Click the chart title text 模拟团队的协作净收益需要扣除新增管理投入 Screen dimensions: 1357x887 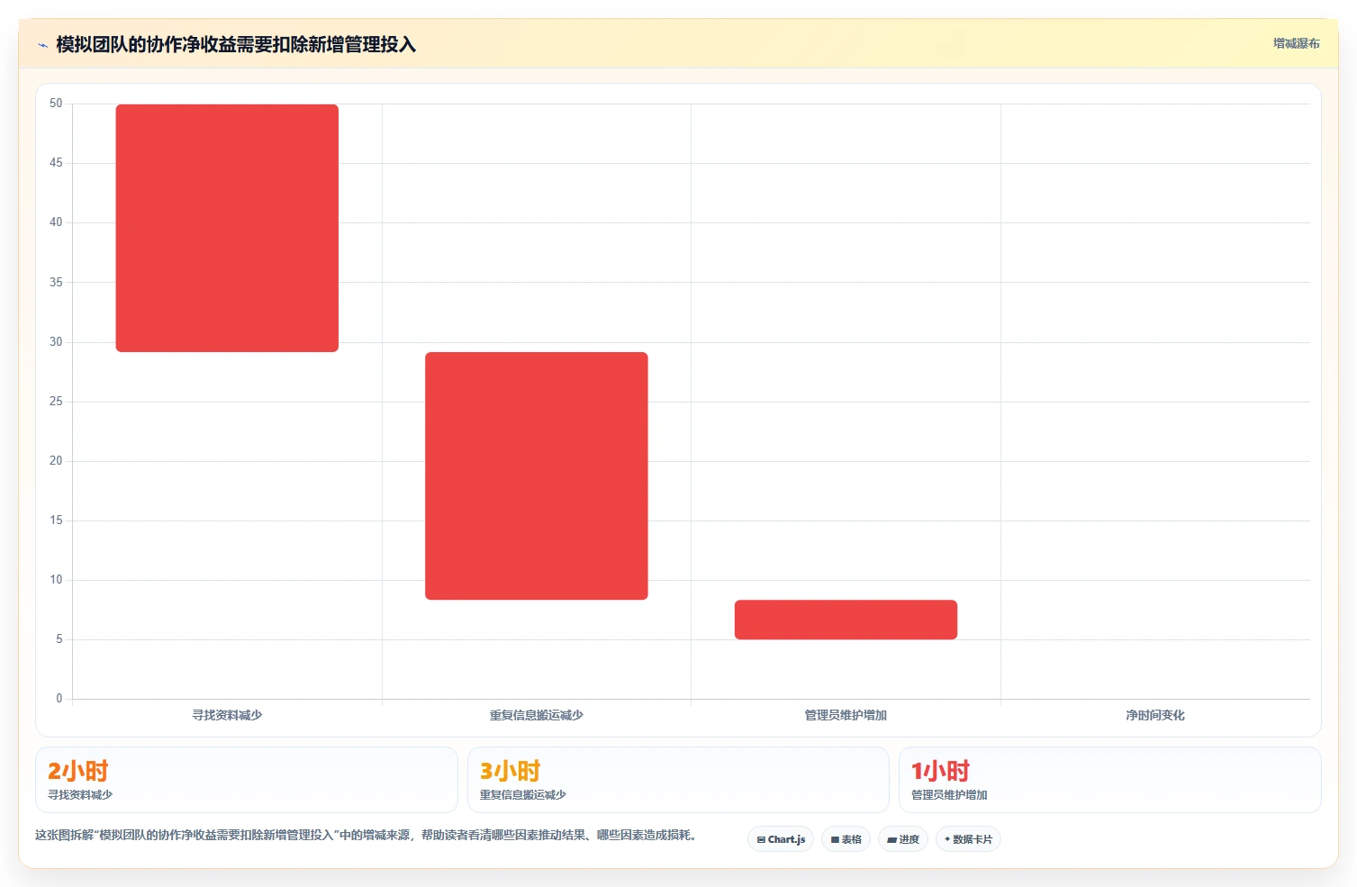(x=236, y=44)
